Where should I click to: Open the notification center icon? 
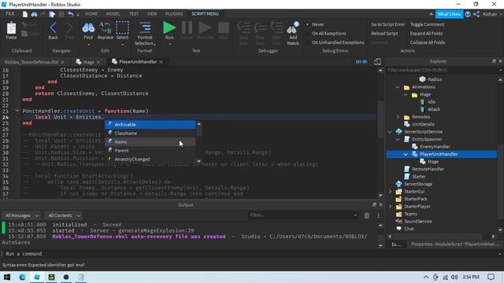[491, 277]
